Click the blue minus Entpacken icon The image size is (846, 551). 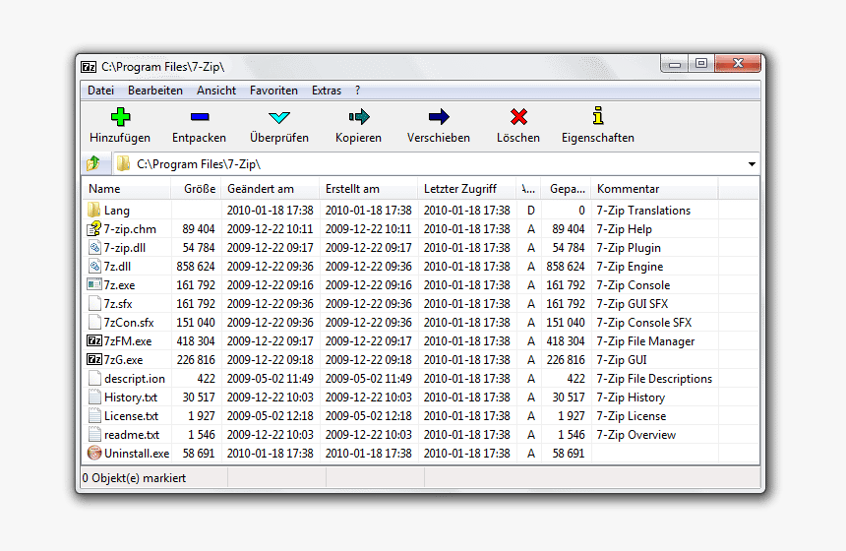point(199,117)
